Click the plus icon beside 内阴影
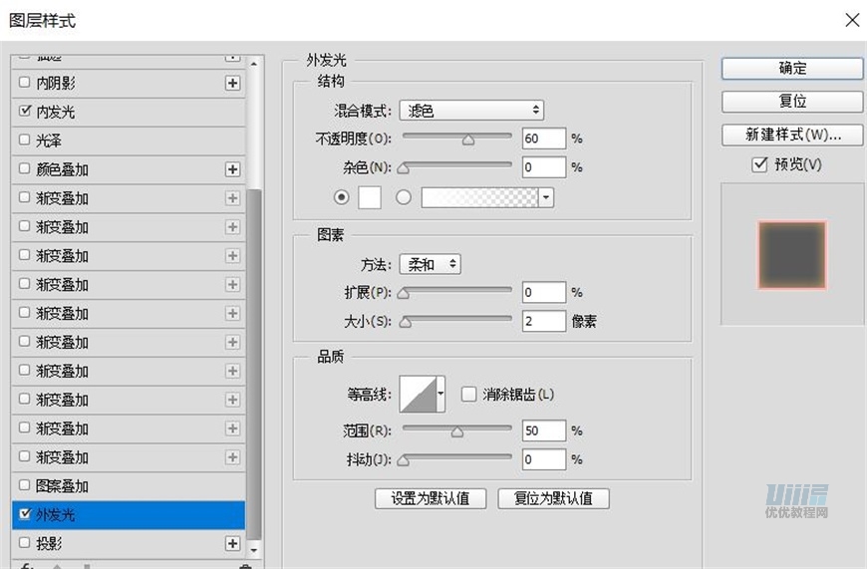This screenshot has width=867, height=569. 232,84
